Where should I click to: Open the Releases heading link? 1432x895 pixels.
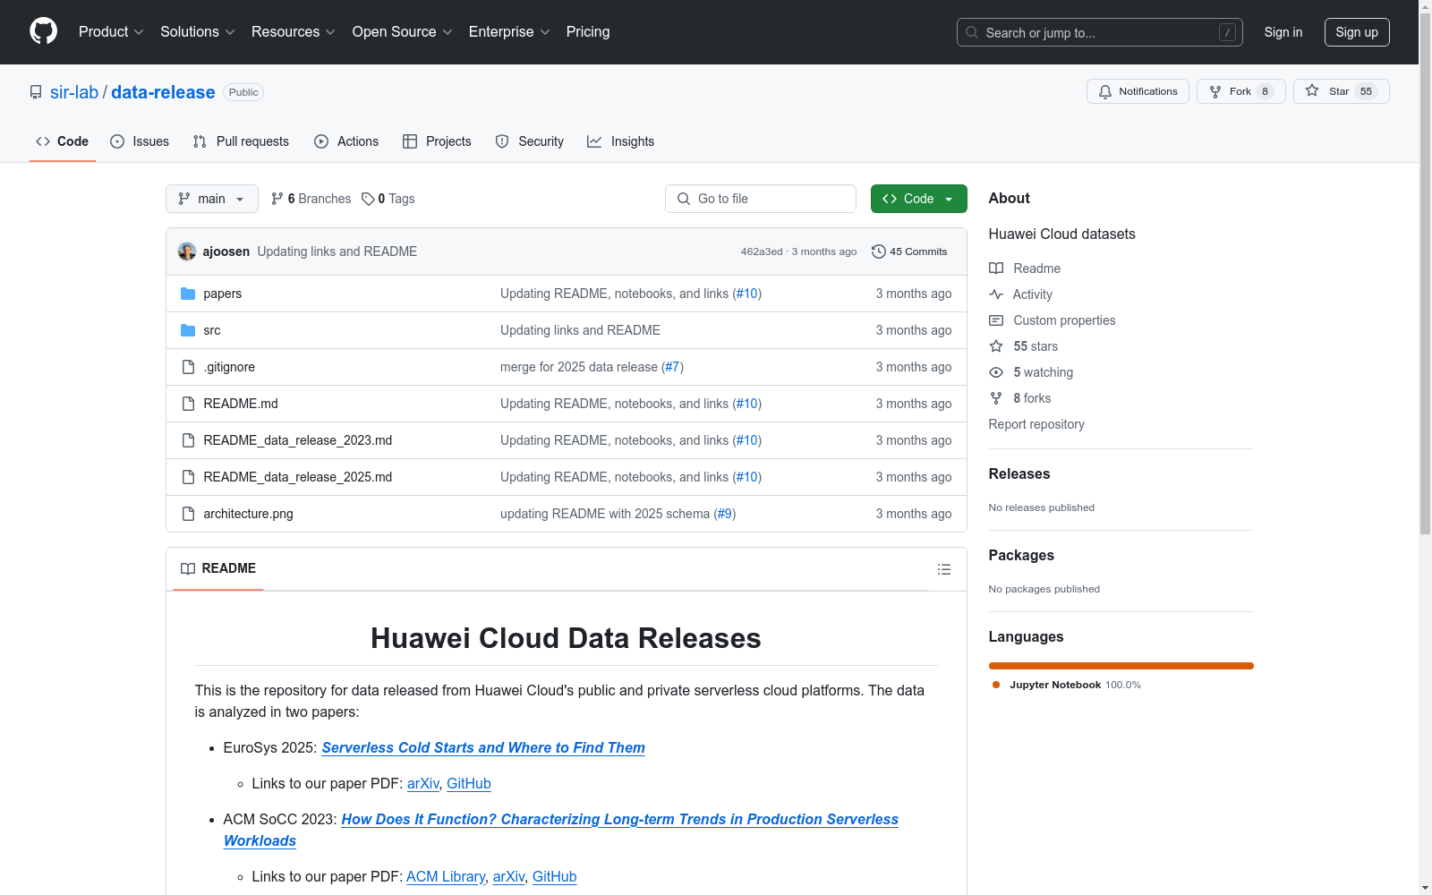pos(1019,473)
